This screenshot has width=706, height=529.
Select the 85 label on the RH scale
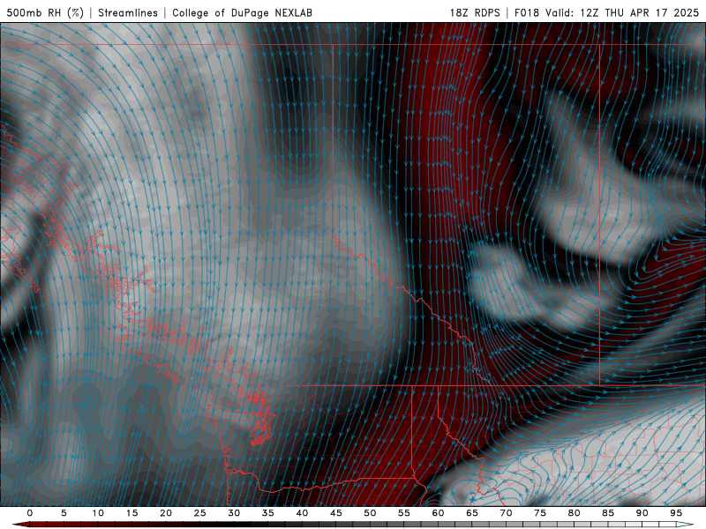tap(608, 513)
